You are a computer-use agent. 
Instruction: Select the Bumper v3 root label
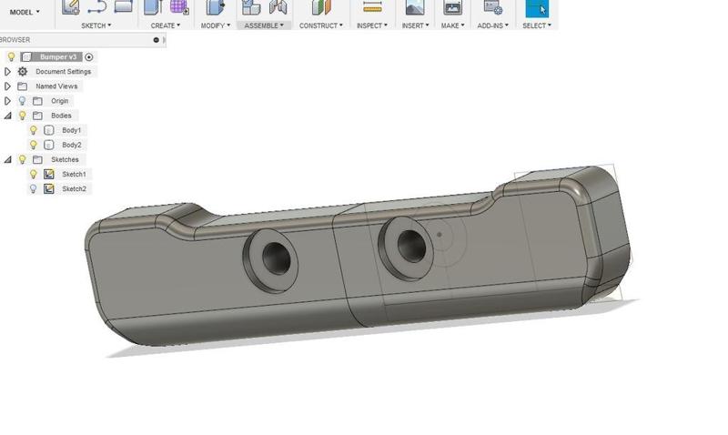(x=58, y=57)
